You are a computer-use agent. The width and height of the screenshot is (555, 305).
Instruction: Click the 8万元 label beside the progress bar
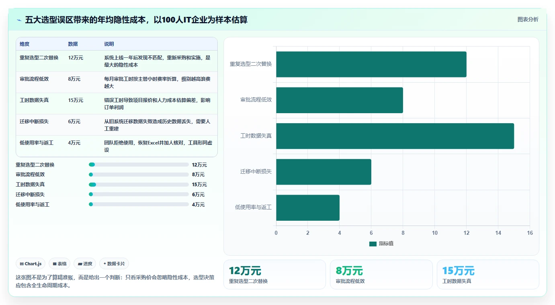click(x=198, y=175)
